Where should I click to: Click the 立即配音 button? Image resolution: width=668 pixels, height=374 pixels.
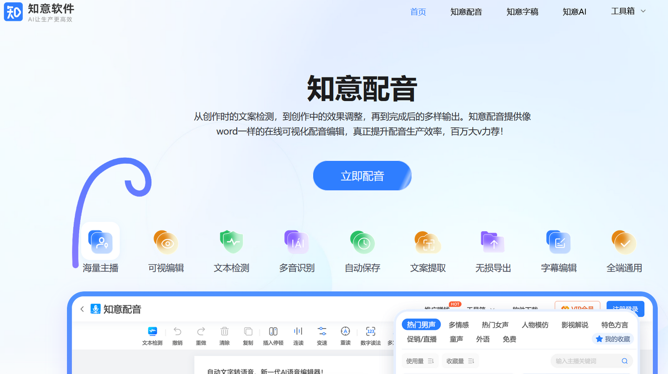tap(362, 176)
